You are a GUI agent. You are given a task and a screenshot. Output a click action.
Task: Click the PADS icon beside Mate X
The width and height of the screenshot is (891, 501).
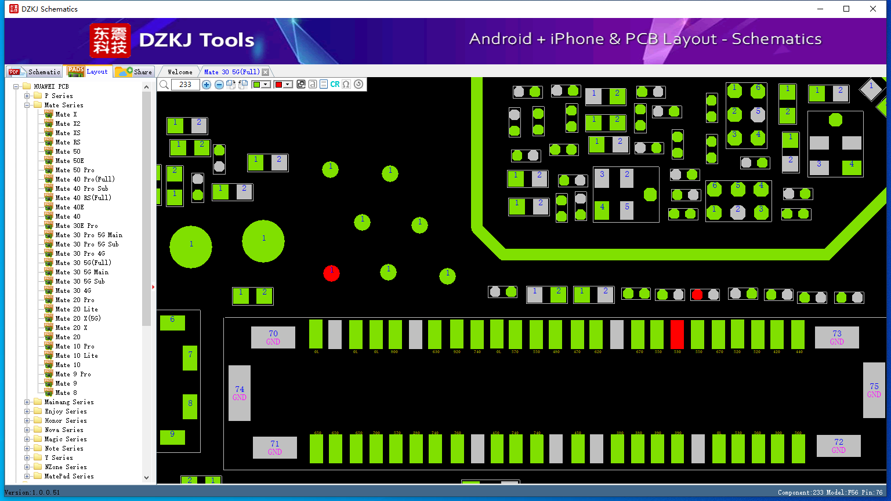click(49, 114)
